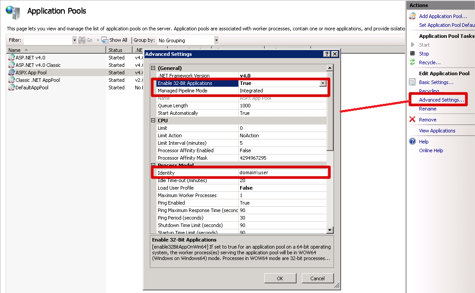Open the Go button dropdown arrow

(x=98, y=40)
